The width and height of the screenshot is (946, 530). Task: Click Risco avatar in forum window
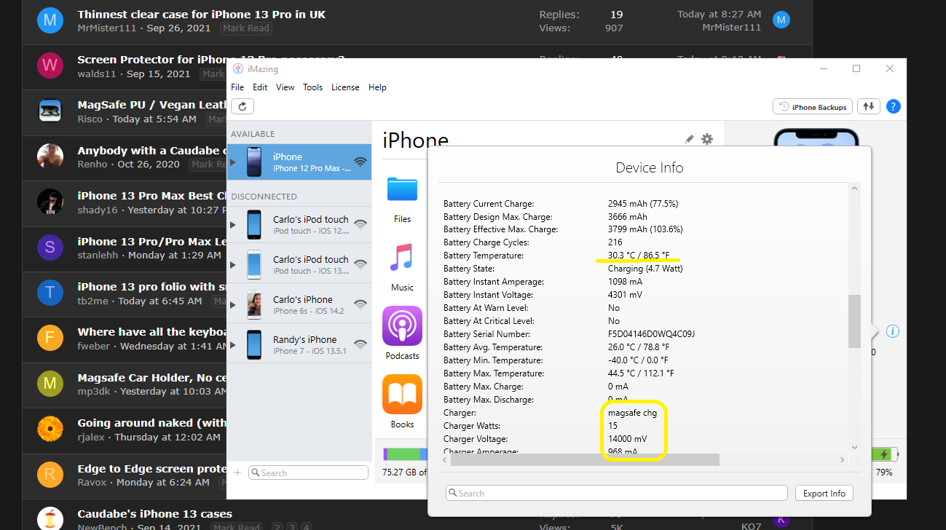click(x=50, y=111)
